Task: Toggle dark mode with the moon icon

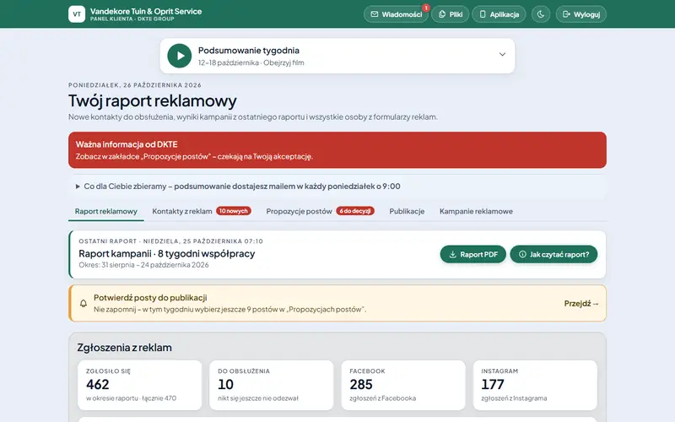Action: point(541,14)
